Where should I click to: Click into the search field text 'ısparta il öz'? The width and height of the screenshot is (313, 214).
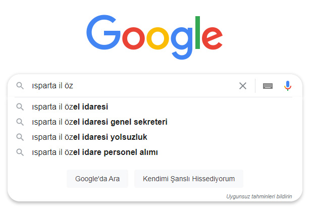(x=53, y=86)
